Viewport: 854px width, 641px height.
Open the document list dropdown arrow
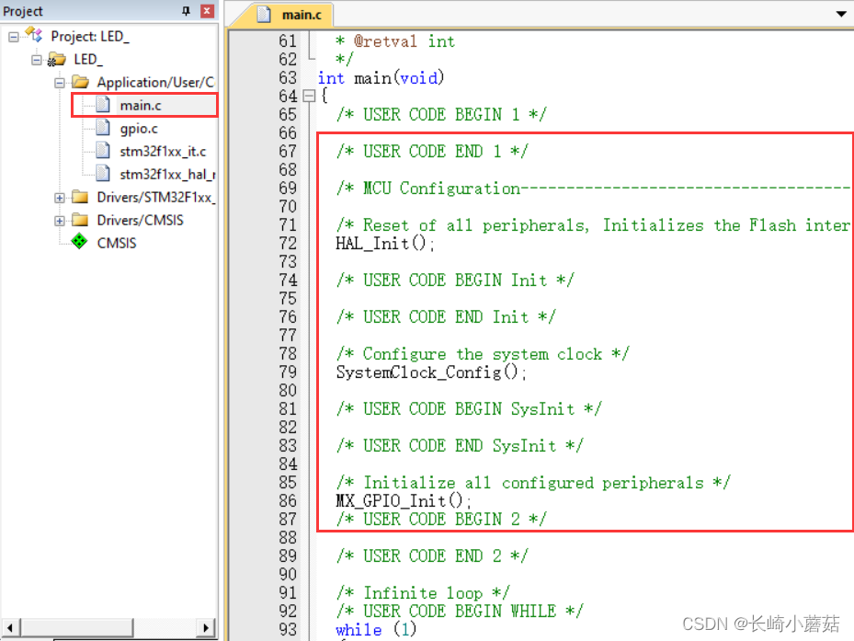(x=842, y=15)
